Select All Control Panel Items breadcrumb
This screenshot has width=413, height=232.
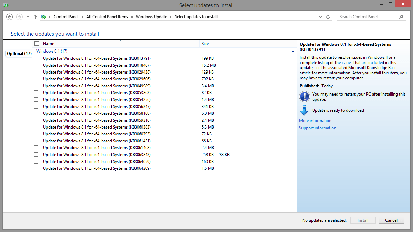tap(107, 17)
